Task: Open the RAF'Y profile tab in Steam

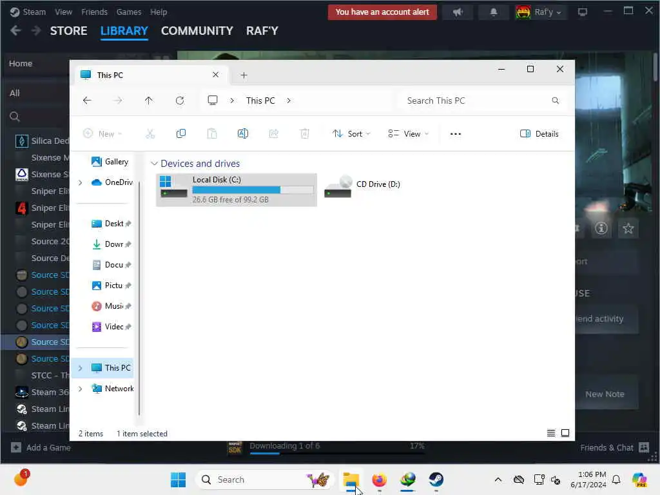Action: 262,31
